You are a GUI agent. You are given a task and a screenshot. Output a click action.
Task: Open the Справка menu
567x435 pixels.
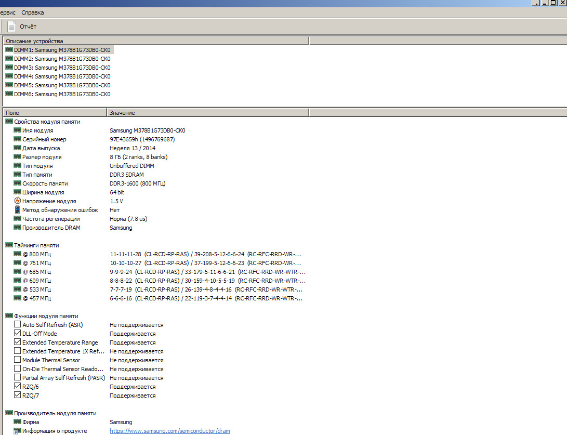[33, 12]
